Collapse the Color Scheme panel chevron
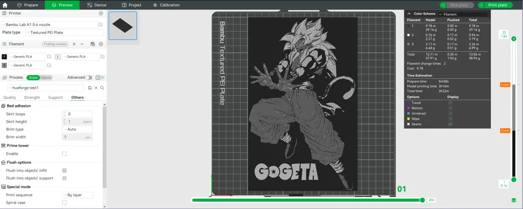The height and width of the screenshot is (209, 523). (x=409, y=14)
